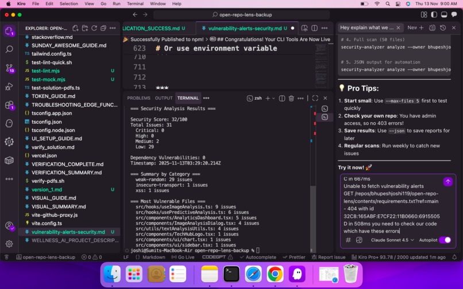This screenshot has width=463, height=289.
Task: Click Go Live in the status bar
Action: pyautogui.click(x=183, y=257)
